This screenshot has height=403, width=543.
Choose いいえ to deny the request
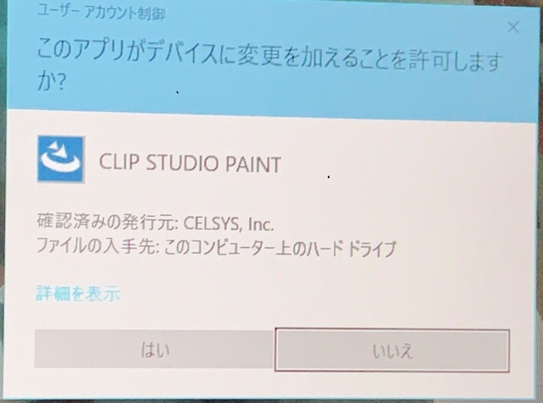click(x=392, y=350)
